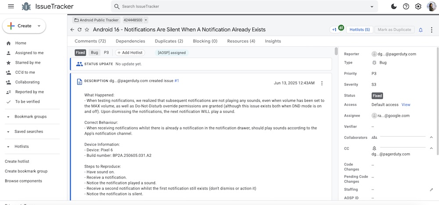Screen dimensions: 439x205
Task: Click the main content vertical scrollbar
Action: (336, 51)
